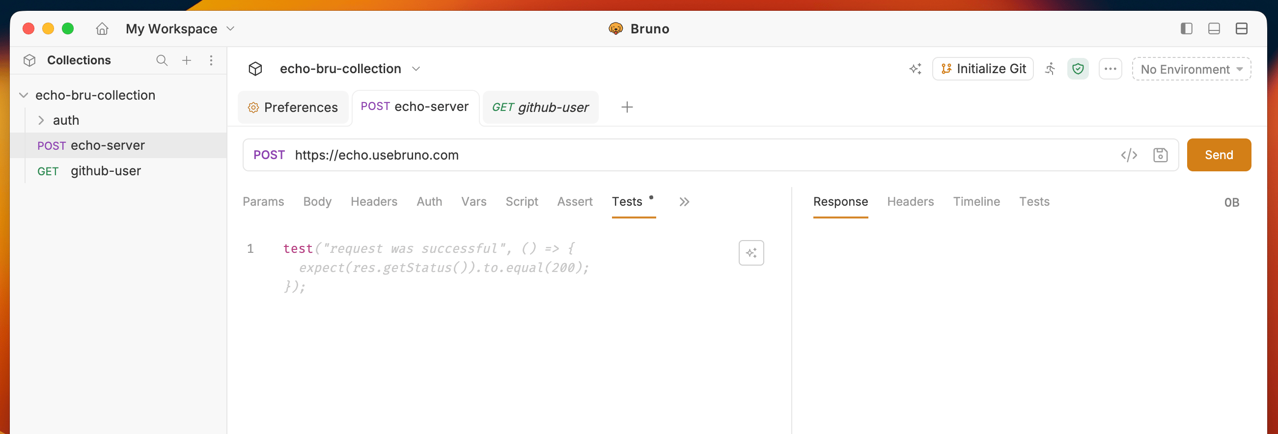This screenshot has width=1278, height=434.
Task: Toggle the left sidebar layout icon
Action: click(1186, 29)
